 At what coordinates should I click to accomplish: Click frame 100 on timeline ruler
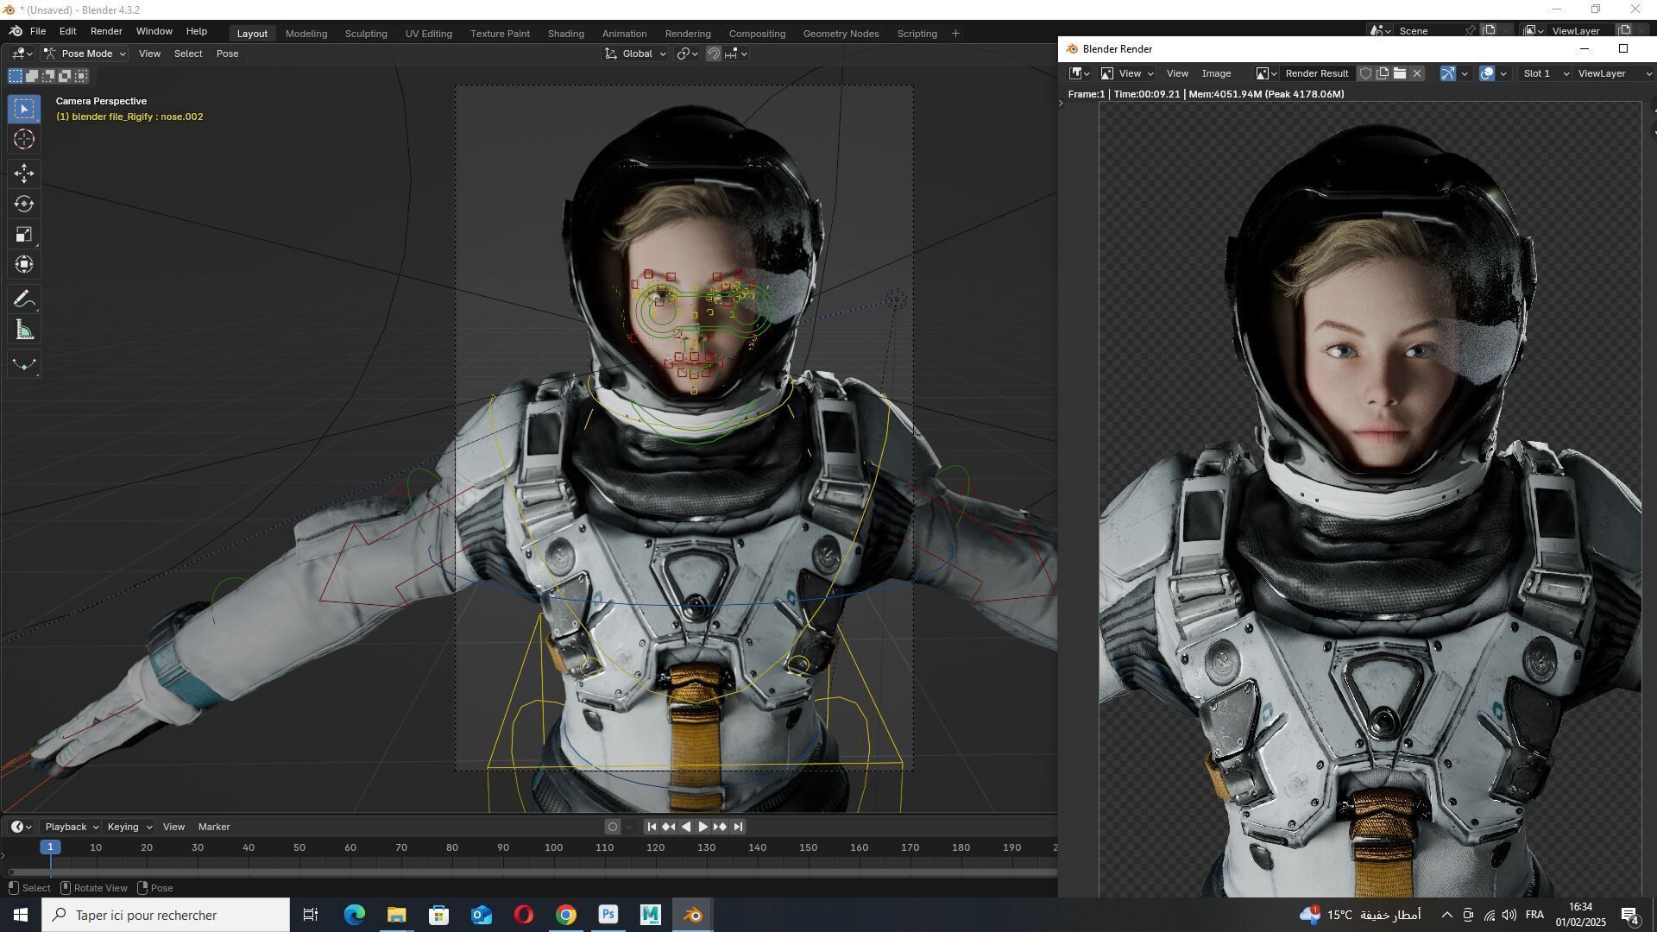[553, 847]
